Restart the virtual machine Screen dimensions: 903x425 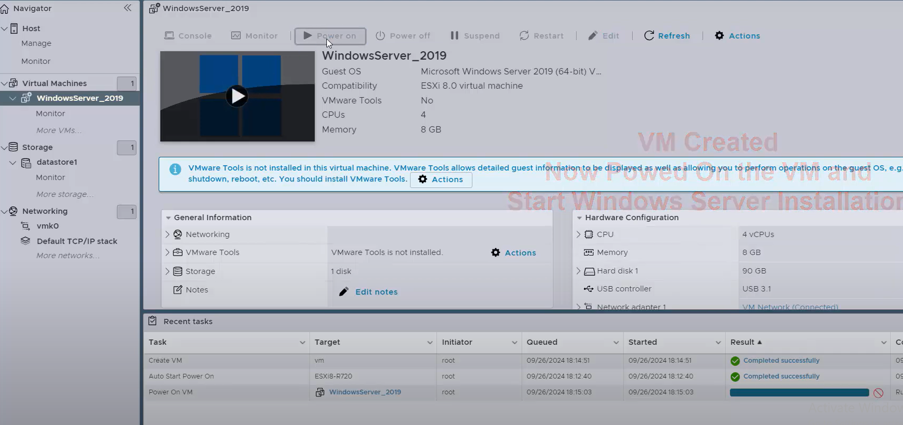542,36
